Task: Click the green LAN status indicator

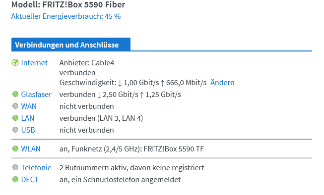Action: (x=15, y=118)
